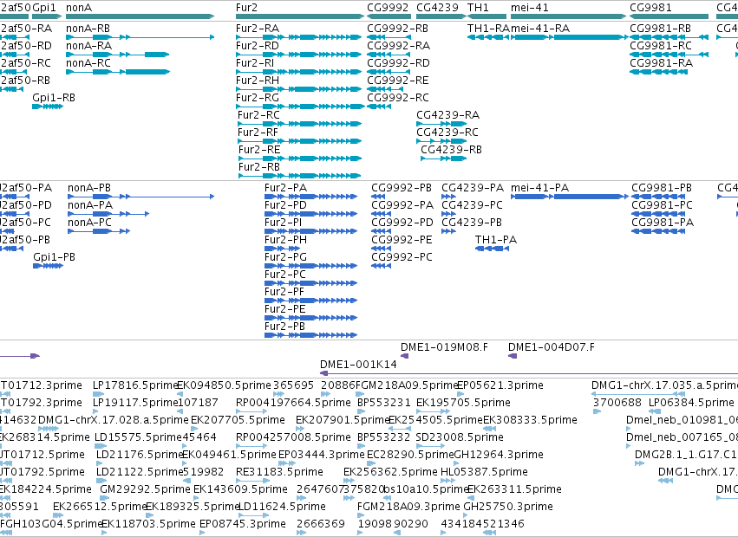Select the nonA gene label
Viewport: 738px width, 537px height.
click(x=79, y=8)
